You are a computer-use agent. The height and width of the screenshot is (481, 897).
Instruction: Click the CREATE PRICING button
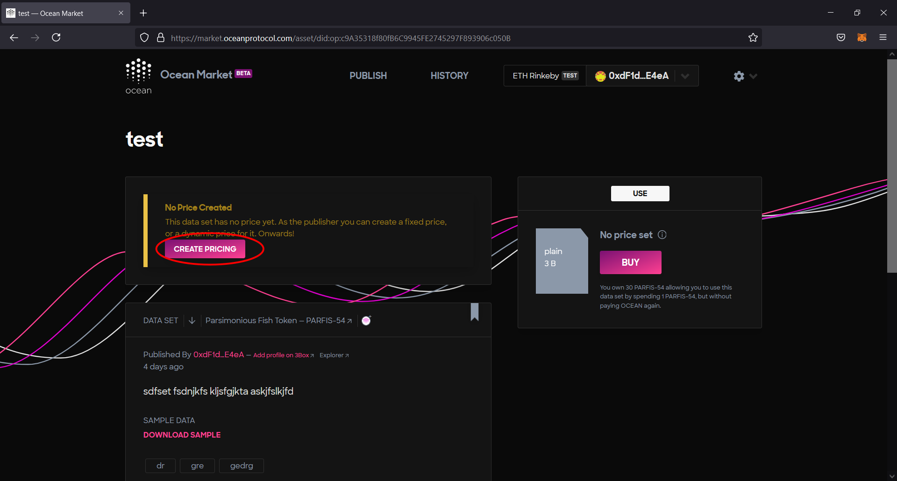click(205, 249)
